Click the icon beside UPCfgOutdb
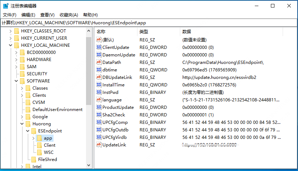This screenshot has width=298, height=171. point(99,130)
